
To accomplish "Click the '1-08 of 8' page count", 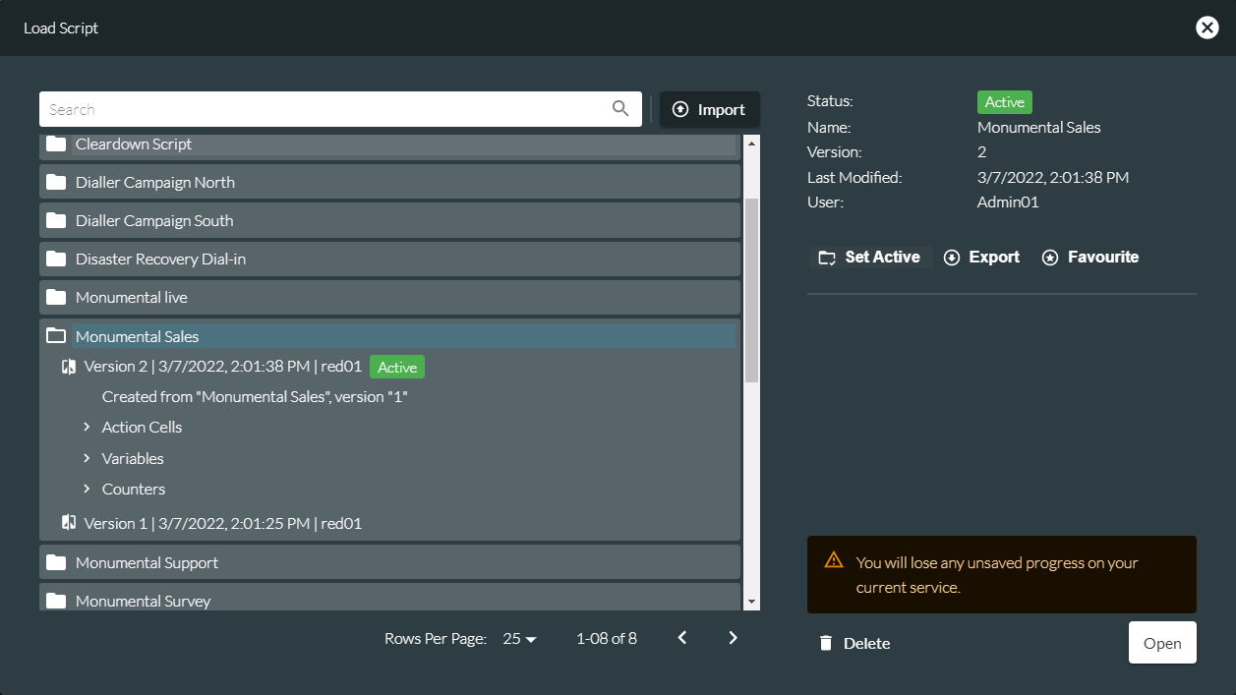I will point(607,639).
